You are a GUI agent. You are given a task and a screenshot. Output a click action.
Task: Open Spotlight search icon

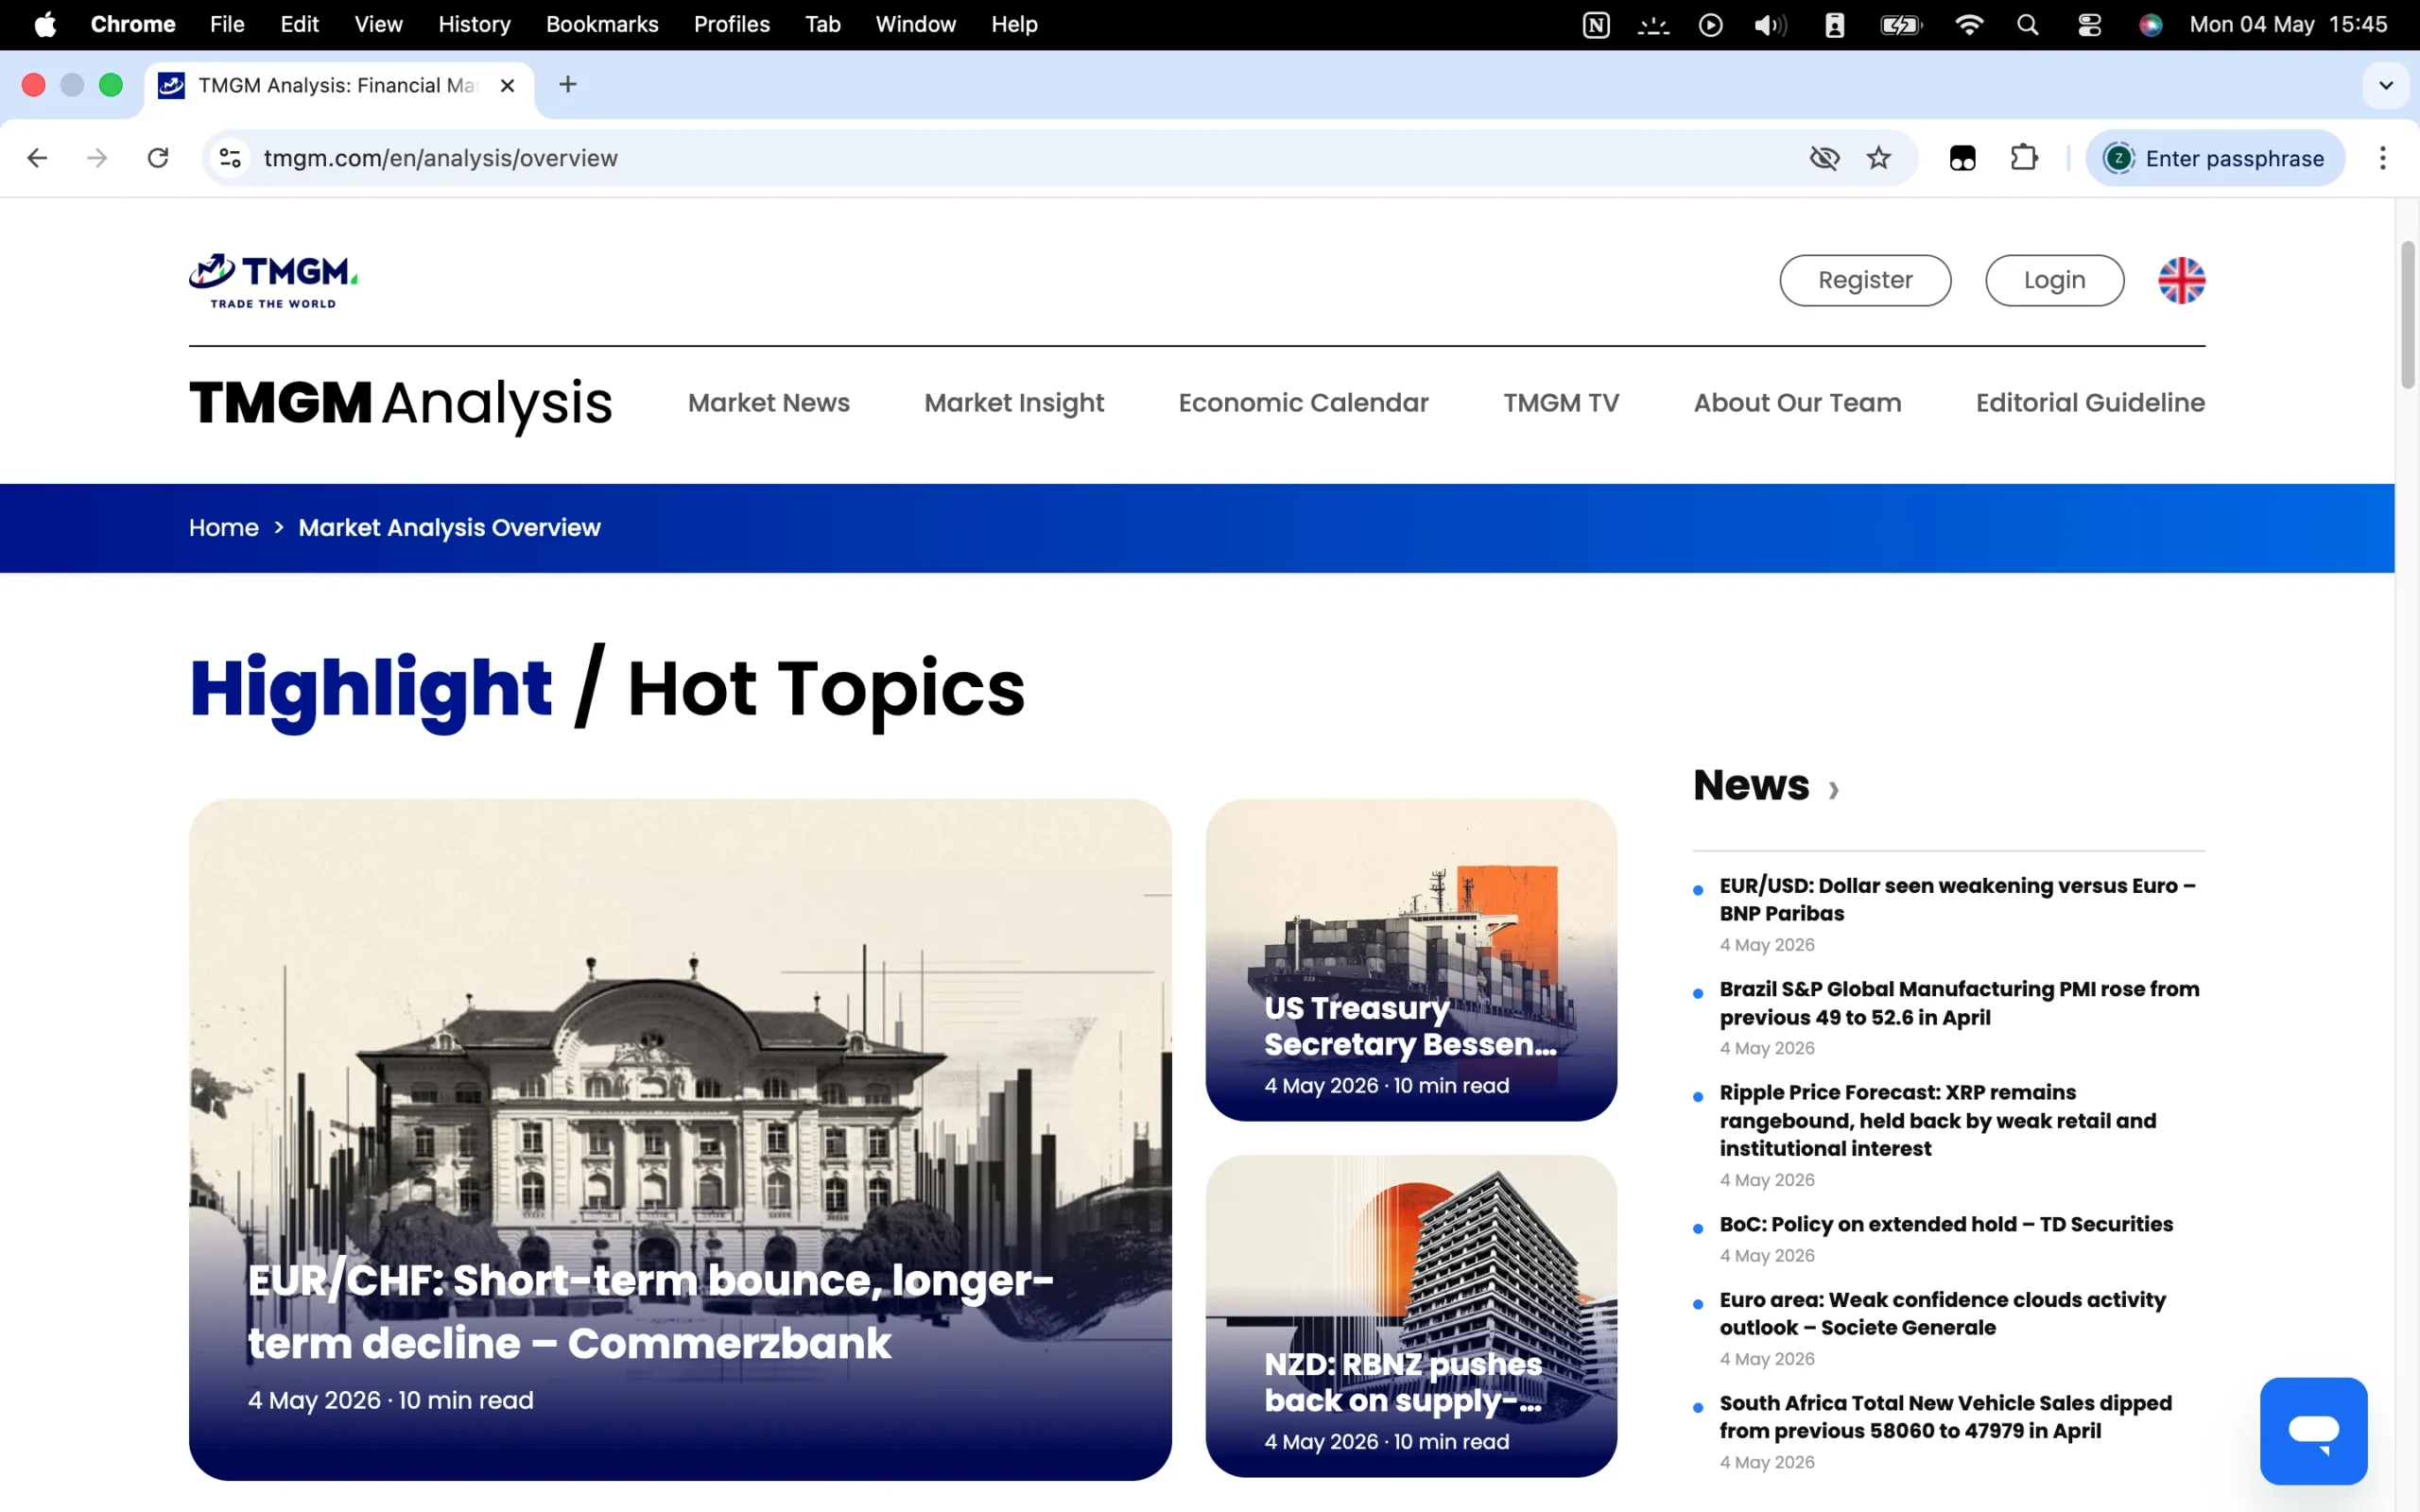pos(2027,25)
